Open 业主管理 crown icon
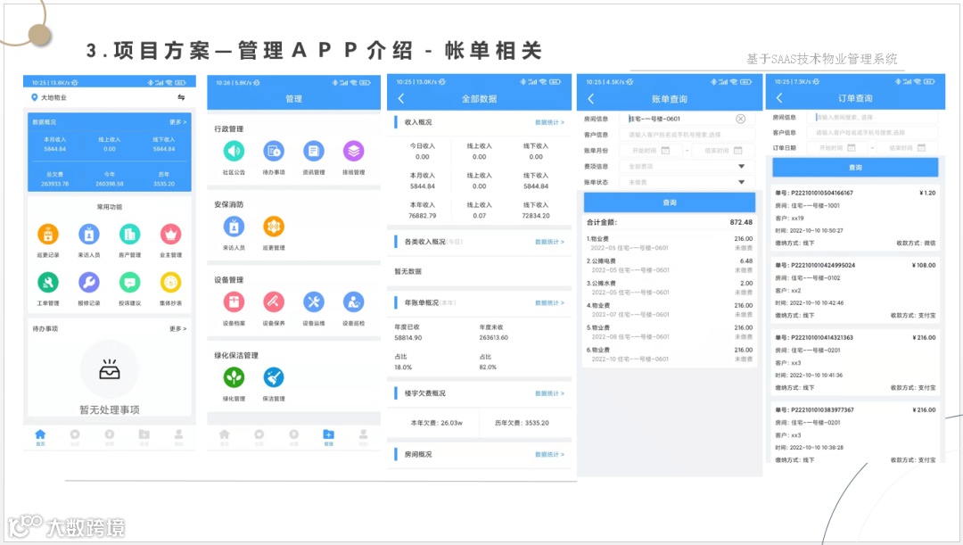This screenshot has width=963, height=545. coord(170,234)
